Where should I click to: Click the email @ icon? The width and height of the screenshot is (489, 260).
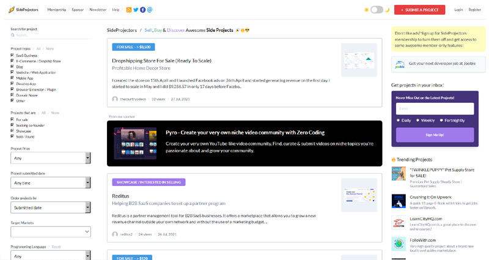coord(150,10)
